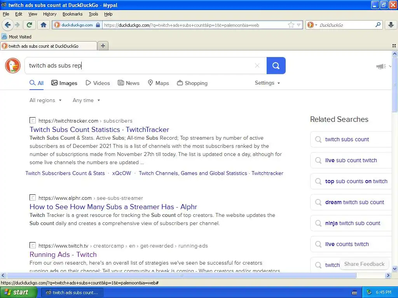Expand the Settings dropdown
This screenshot has height=298, width=398.
tap(267, 83)
